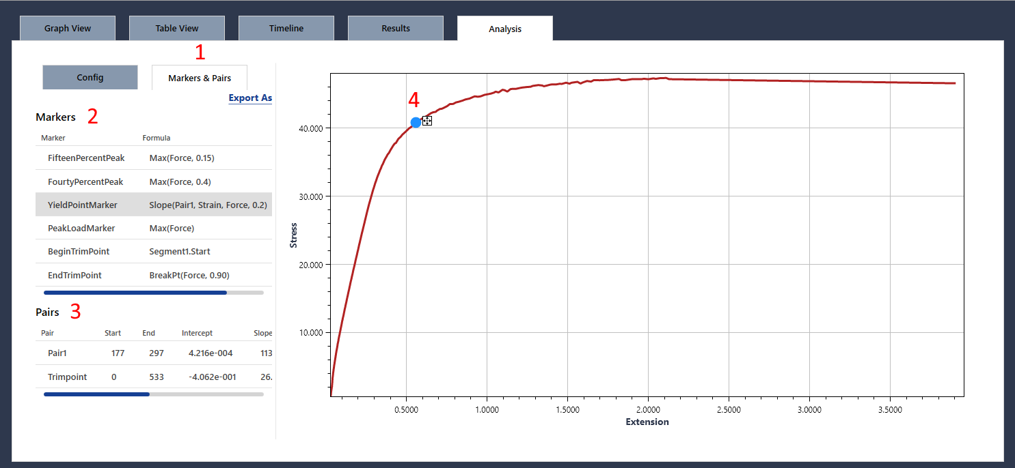Switch to the Config sub-tab
The width and height of the screenshot is (1015, 468).
(x=90, y=78)
